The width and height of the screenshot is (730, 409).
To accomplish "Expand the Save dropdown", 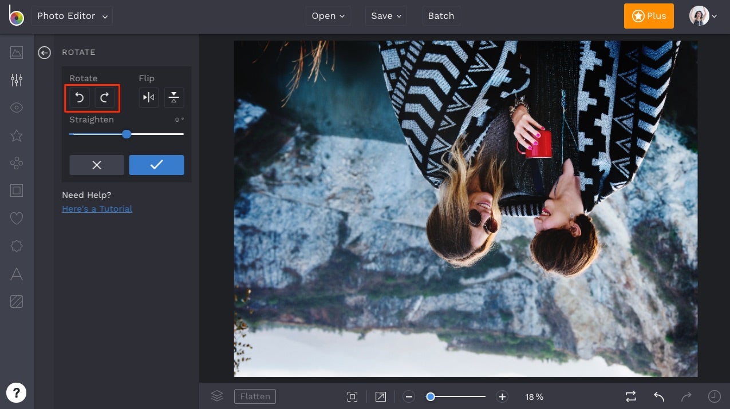I will [x=385, y=16].
